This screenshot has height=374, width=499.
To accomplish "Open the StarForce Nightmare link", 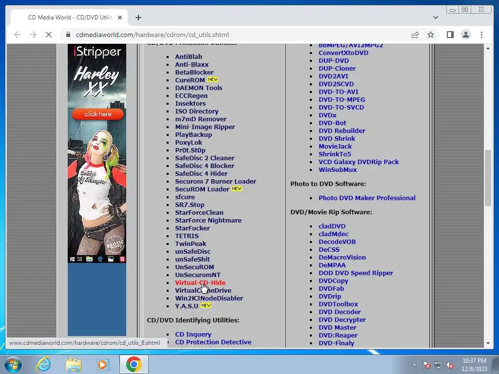I will tap(208, 221).
